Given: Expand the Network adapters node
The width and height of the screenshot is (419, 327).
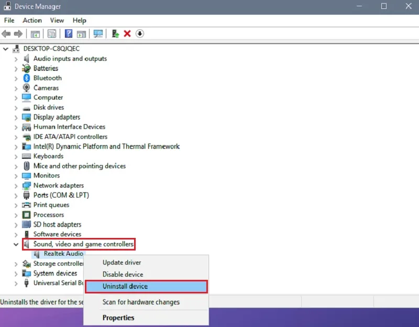Looking at the screenshot, I should tap(16, 186).
